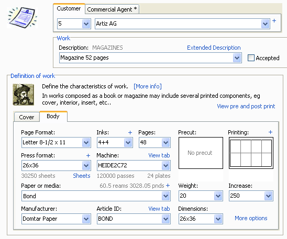Viewport: 287px width, 239px height.
Task: Click the bearded man portrait icon
Action: coord(23,95)
